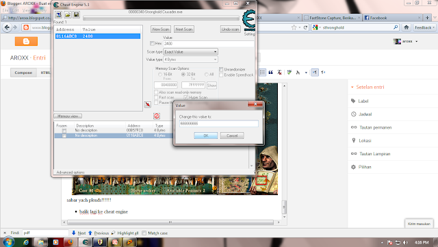The image size is (438, 247).
Task: Open the Feedback dropdown in Firefox
Action: click(424, 27)
